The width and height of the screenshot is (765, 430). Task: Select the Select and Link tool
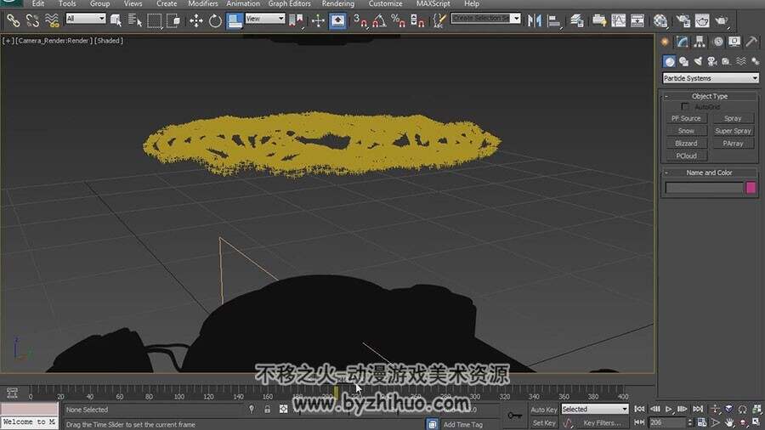click(x=13, y=20)
